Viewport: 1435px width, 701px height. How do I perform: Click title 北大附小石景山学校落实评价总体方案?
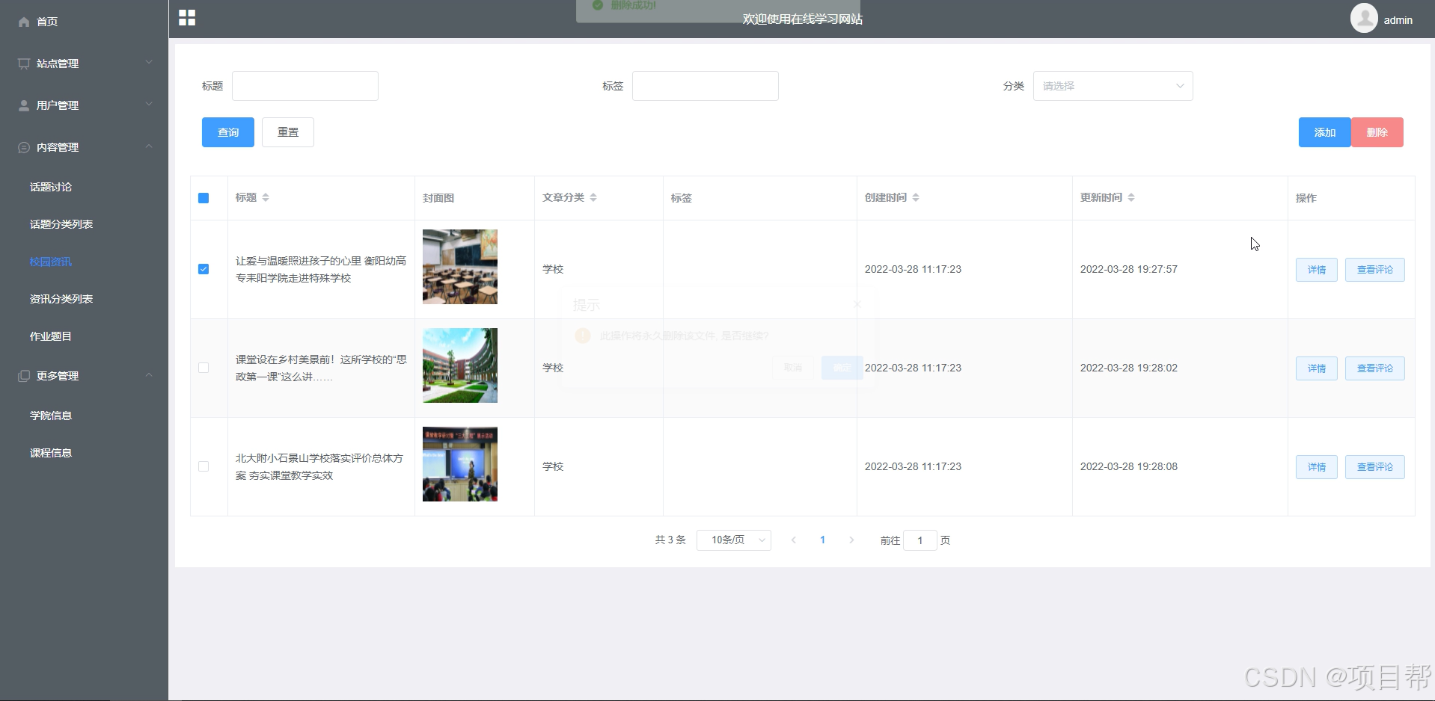(x=319, y=466)
